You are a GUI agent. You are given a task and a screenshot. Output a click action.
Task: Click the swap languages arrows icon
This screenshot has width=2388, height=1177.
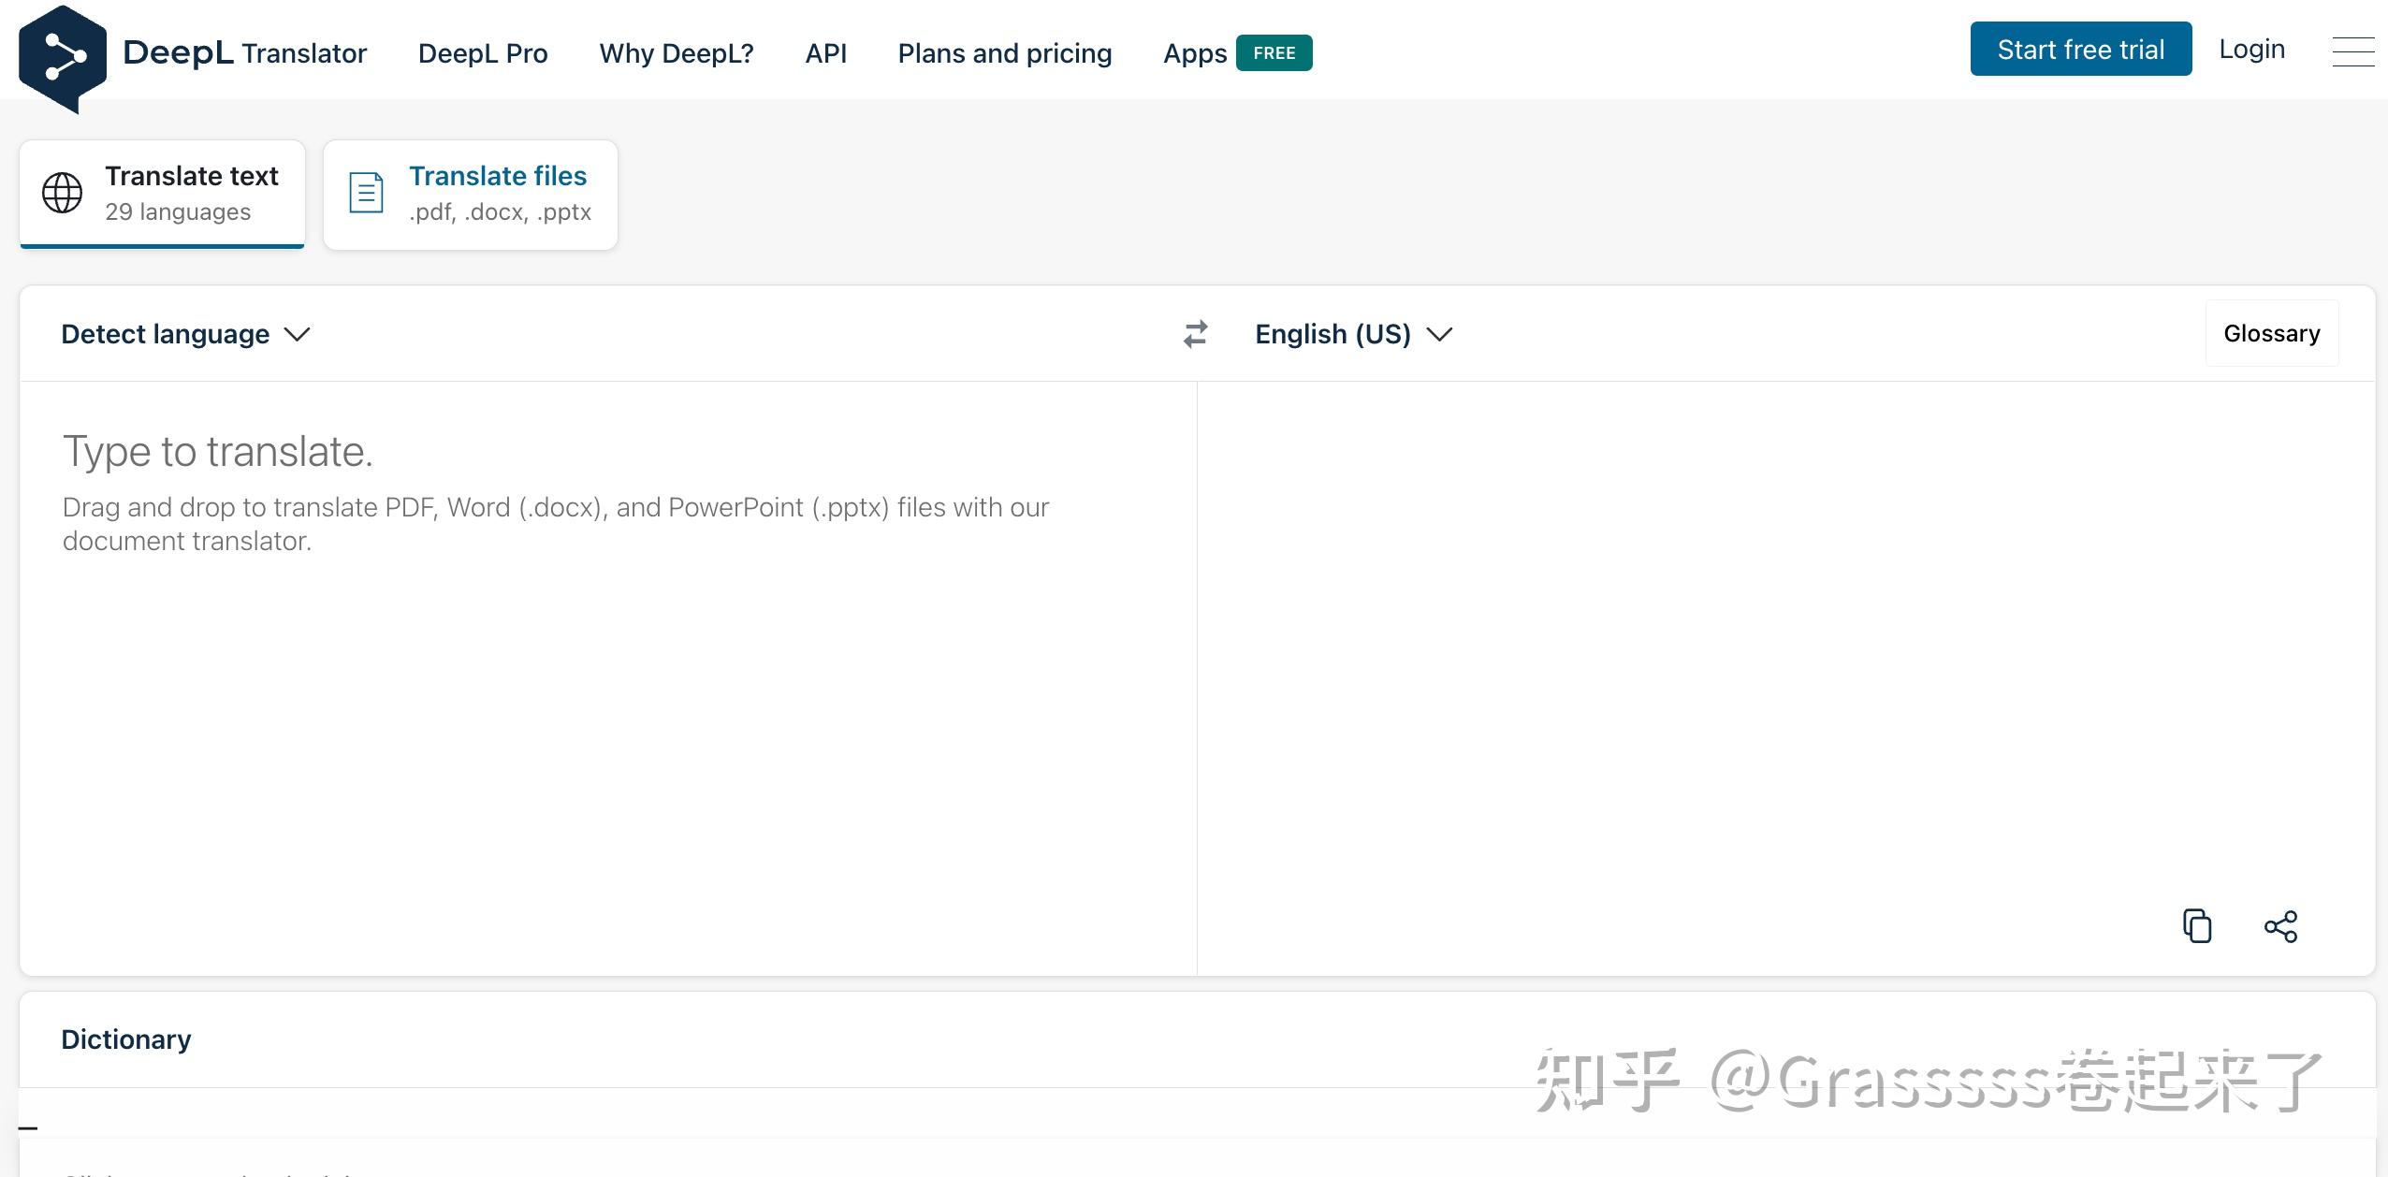point(1195,334)
